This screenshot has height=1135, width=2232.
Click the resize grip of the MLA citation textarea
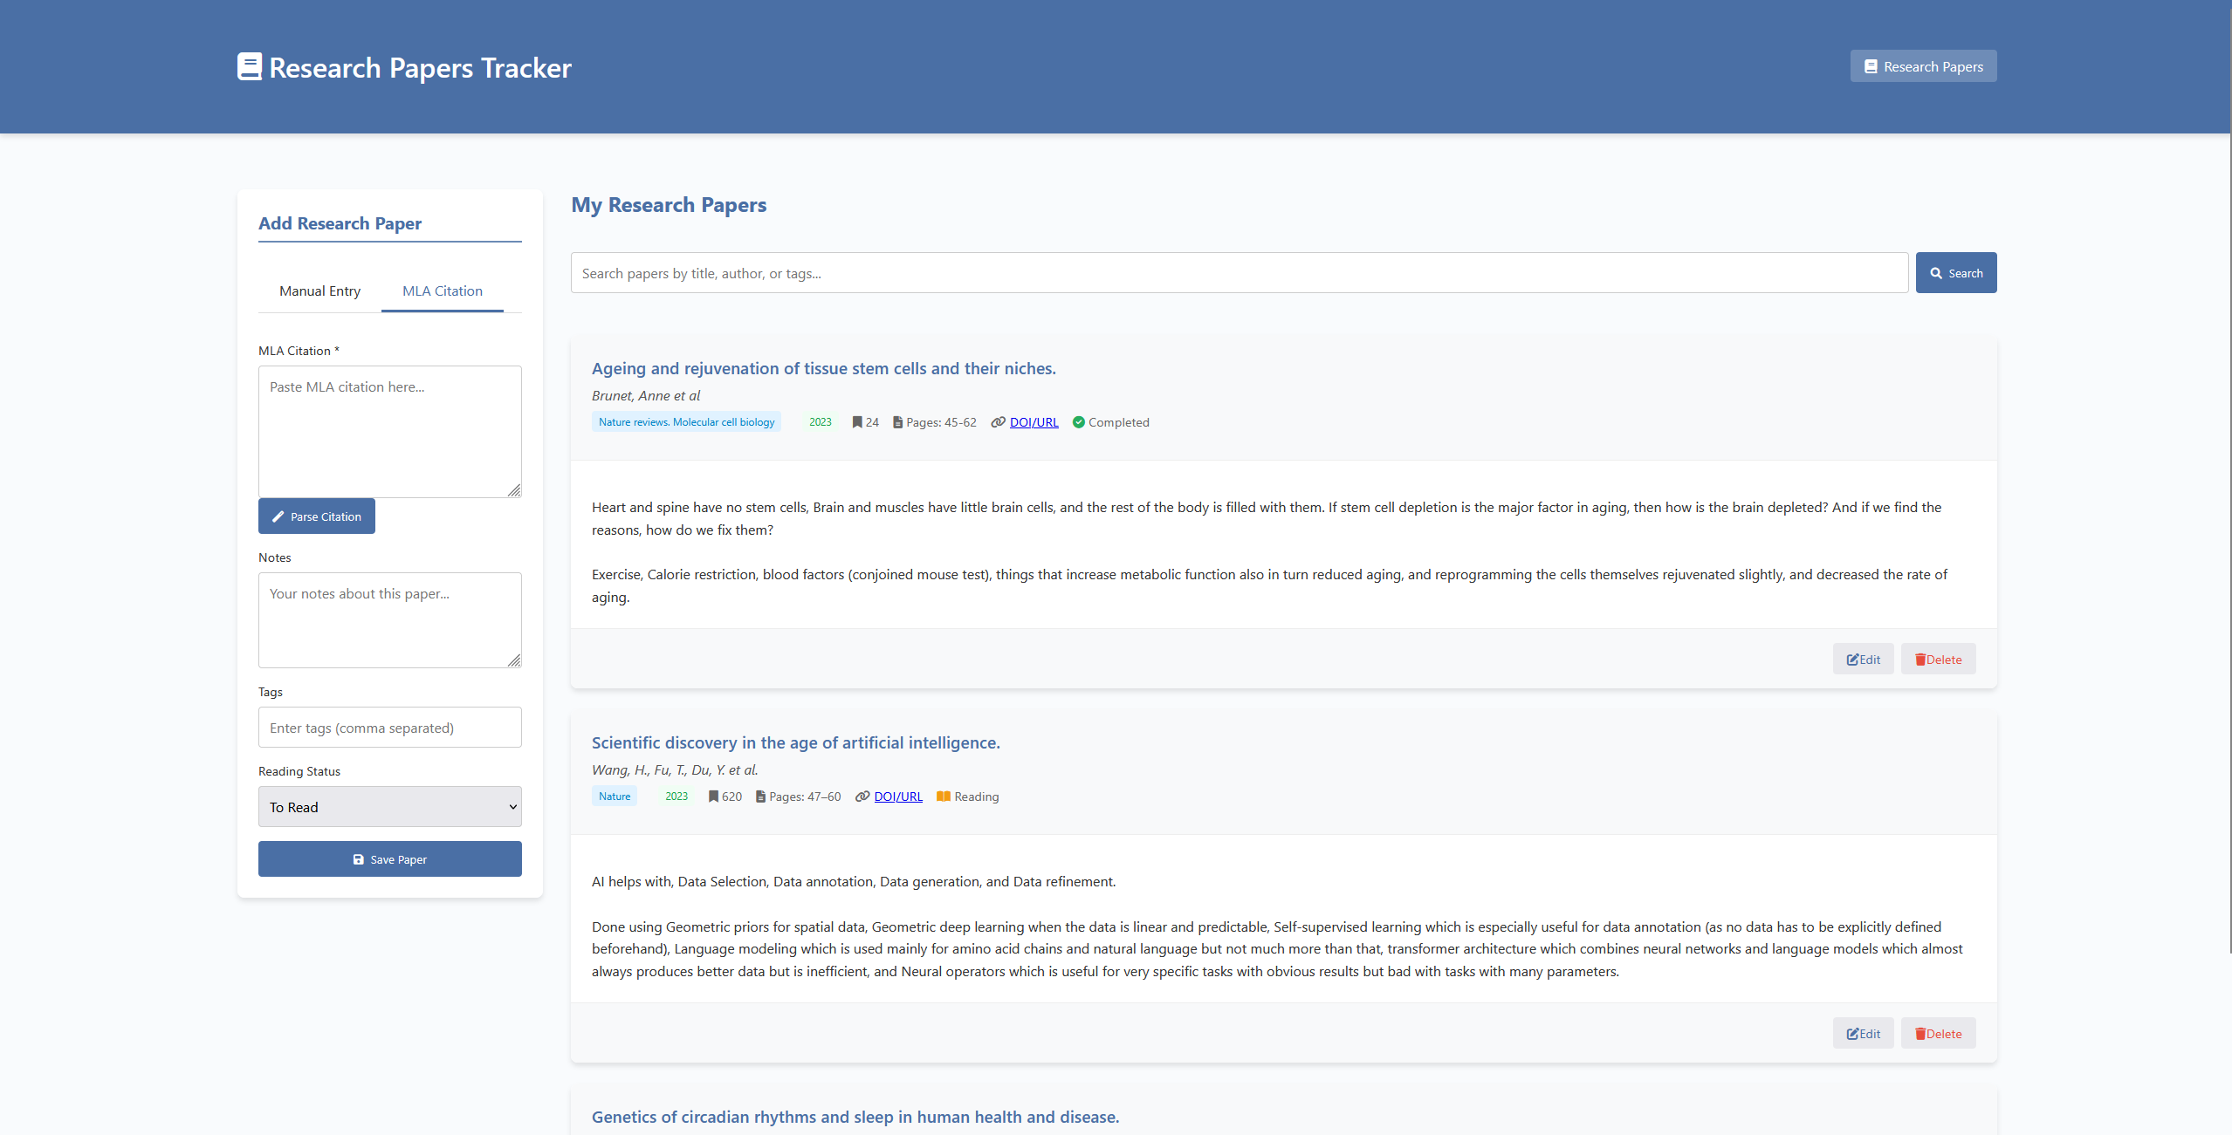tap(514, 490)
